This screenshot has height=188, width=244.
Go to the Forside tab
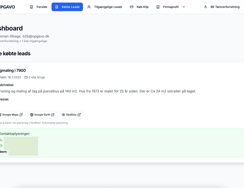pyautogui.click(x=42, y=7)
